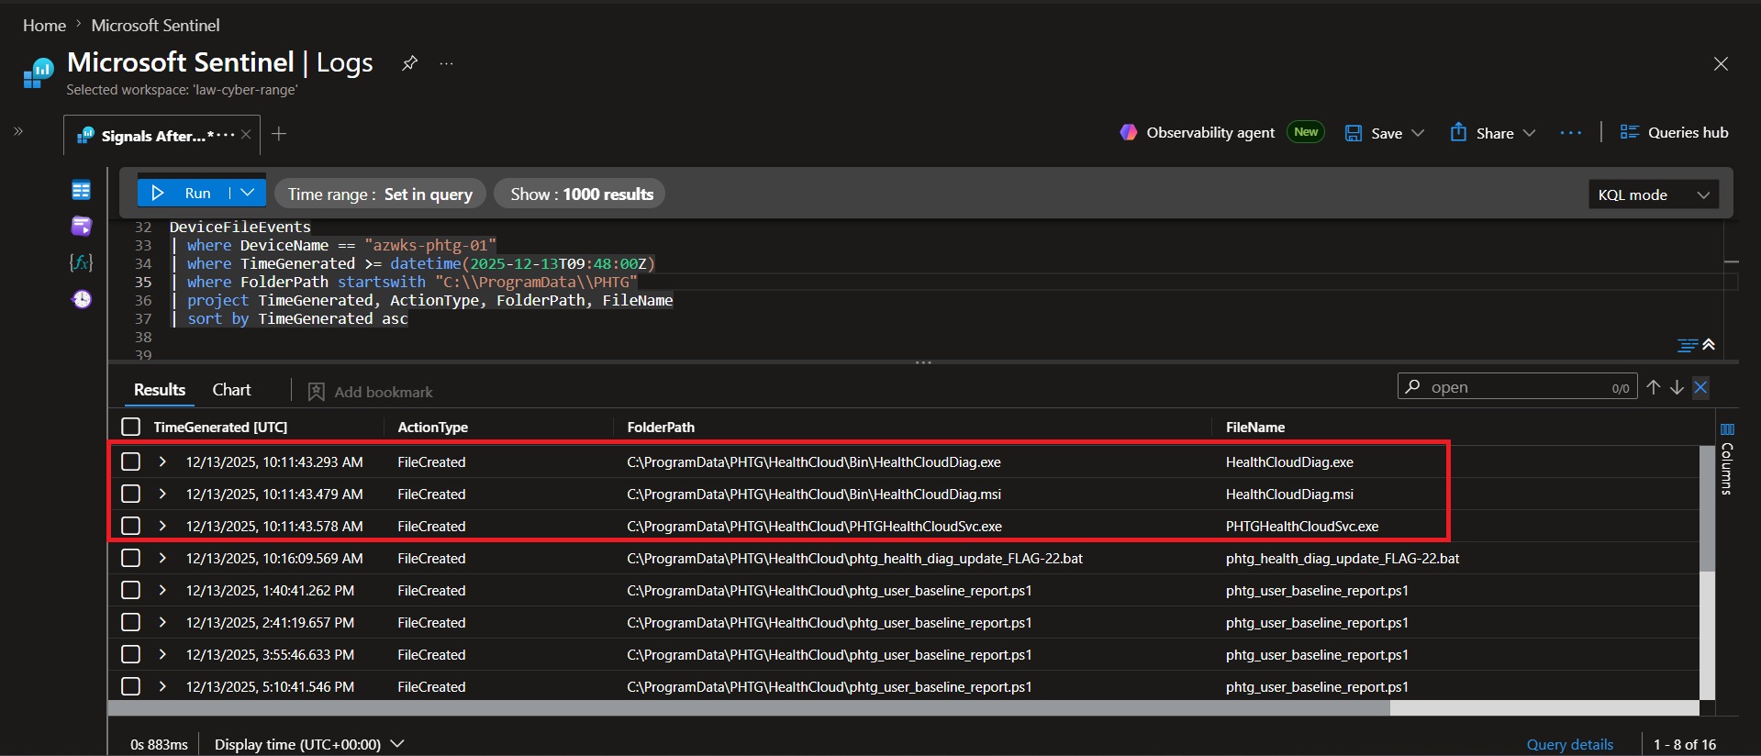The image size is (1761, 756).
Task: Go to next search match arrow
Action: (1677, 387)
